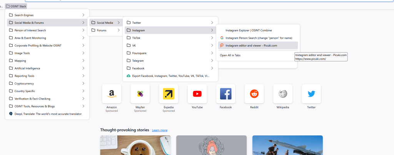394x155 pixels.
Task: Click the folder icon beside Foursquare
Action: (x=129, y=53)
